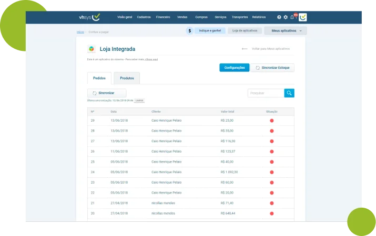
Task: Click the Indique e ganhe! button
Action: tap(210, 30)
